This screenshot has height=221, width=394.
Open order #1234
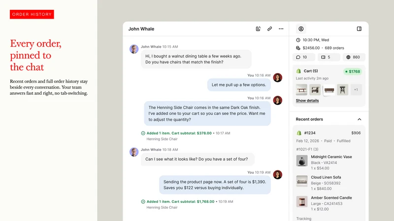[310, 133]
